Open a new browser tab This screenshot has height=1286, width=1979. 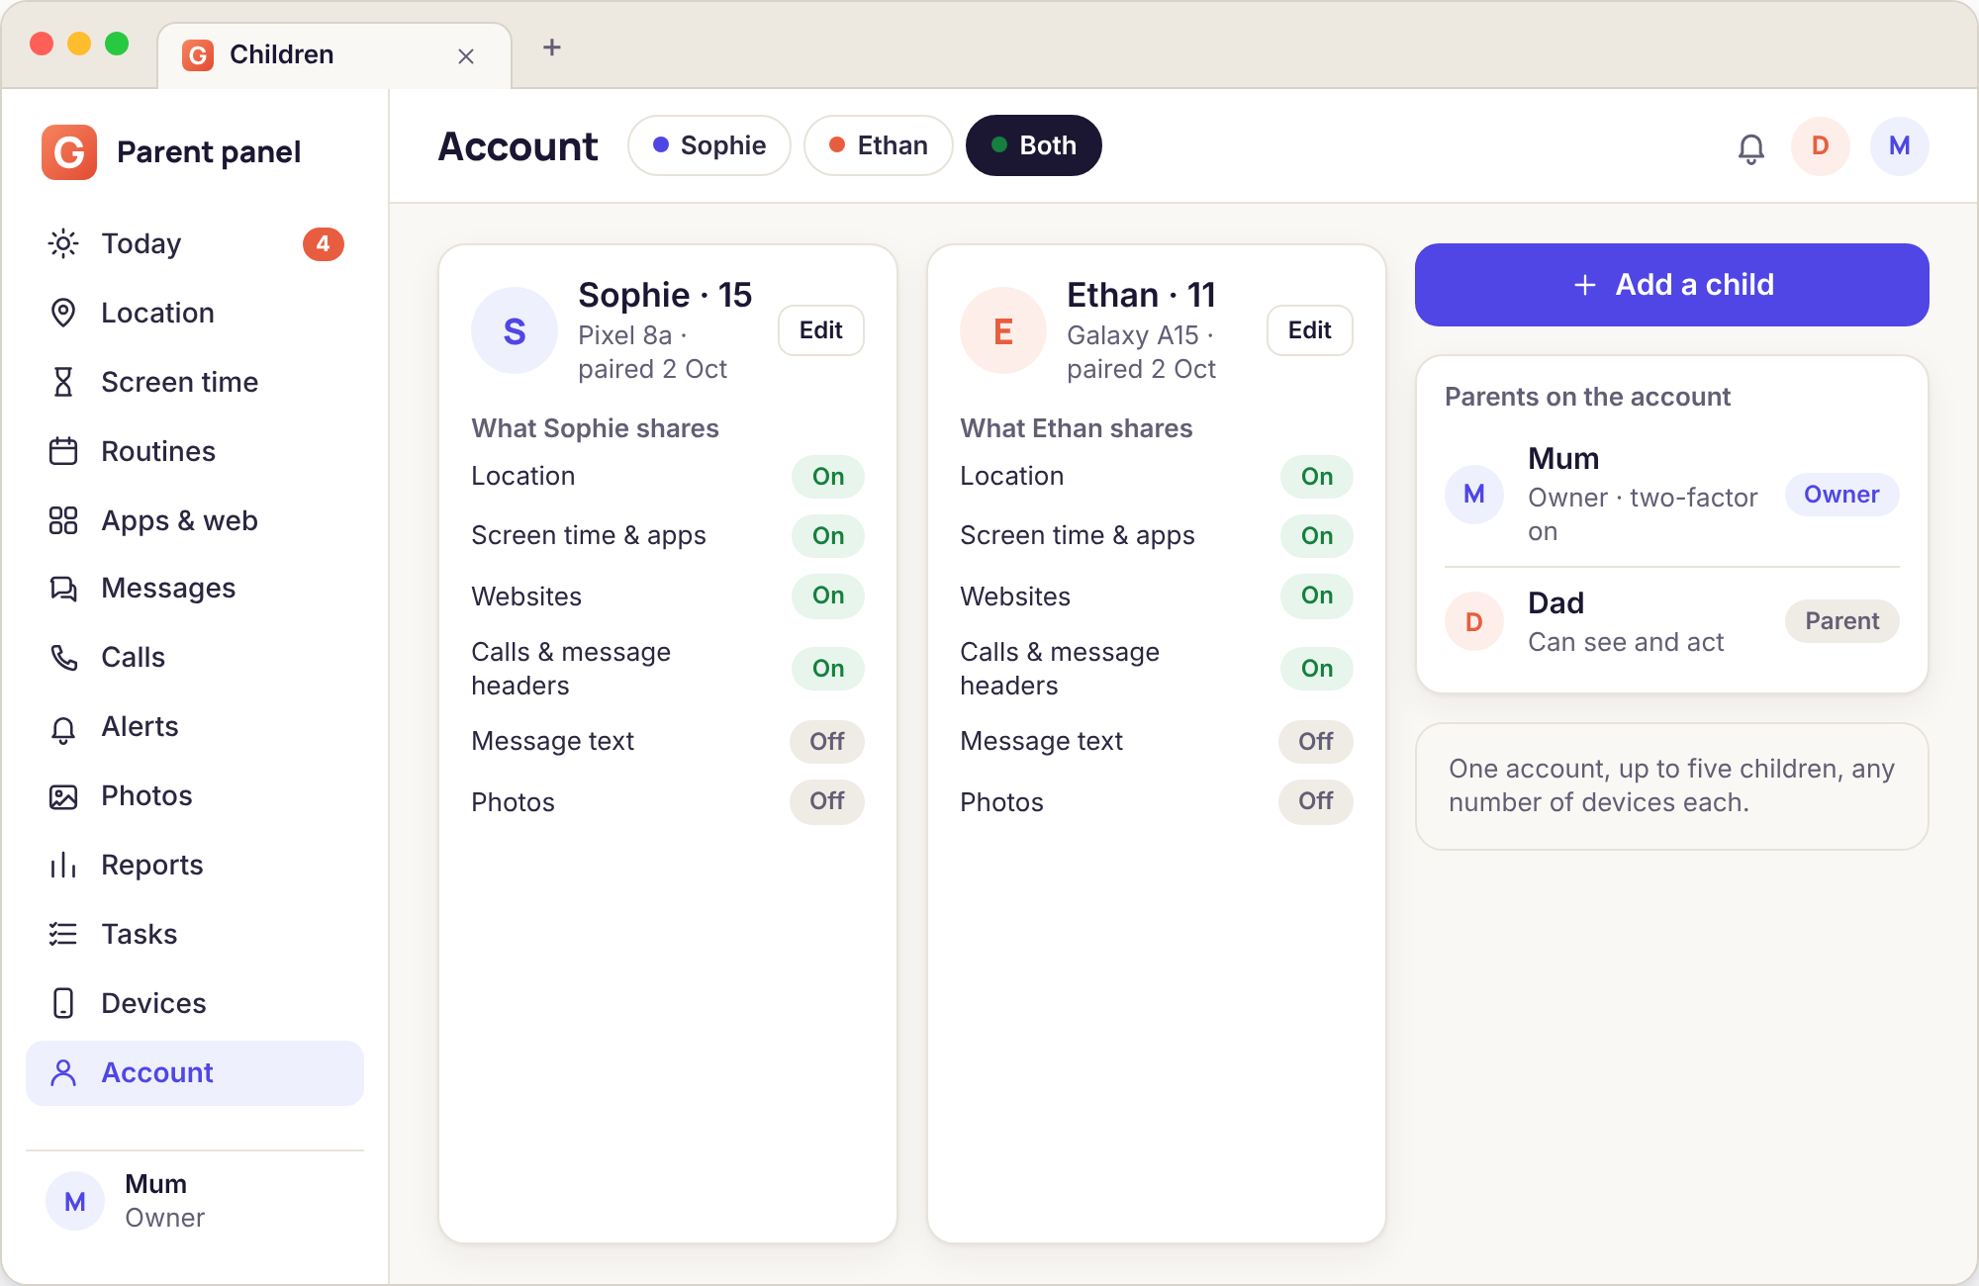click(552, 47)
